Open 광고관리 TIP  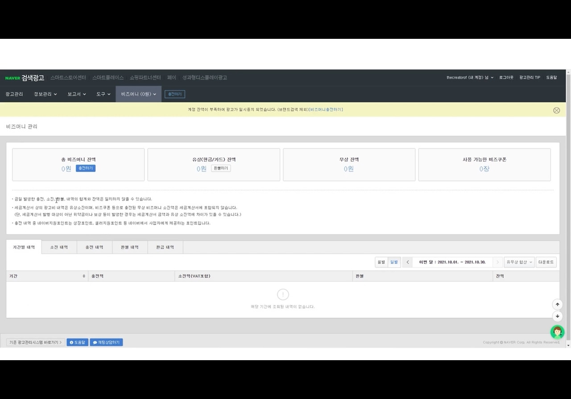pyautogui.click(x=530, y=78)
